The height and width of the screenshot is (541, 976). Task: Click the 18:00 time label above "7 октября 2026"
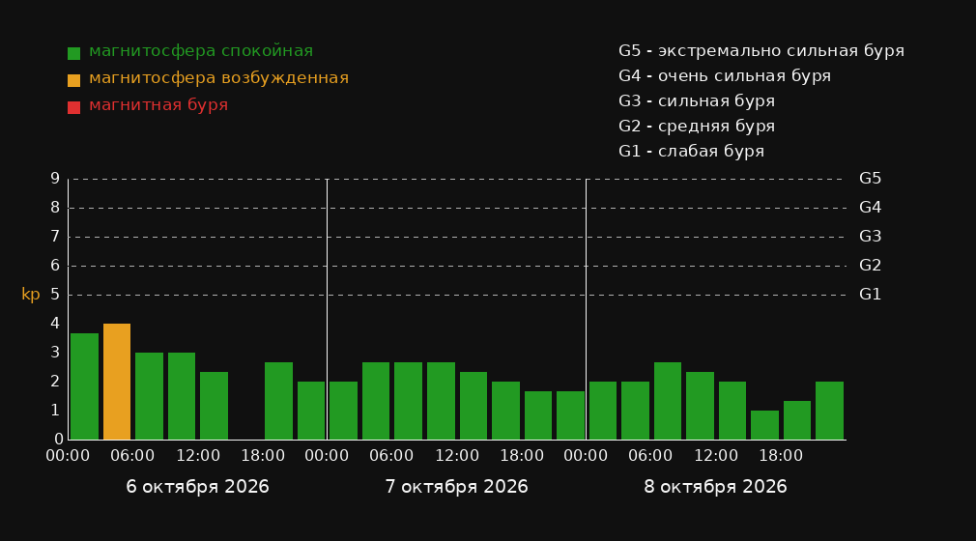[522, 456]
